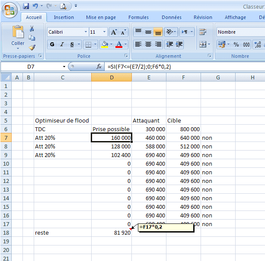Open the Nombre number format dropdown
Image resolution: width=265 pixels, height=261 pixels.
click(240, 32)
